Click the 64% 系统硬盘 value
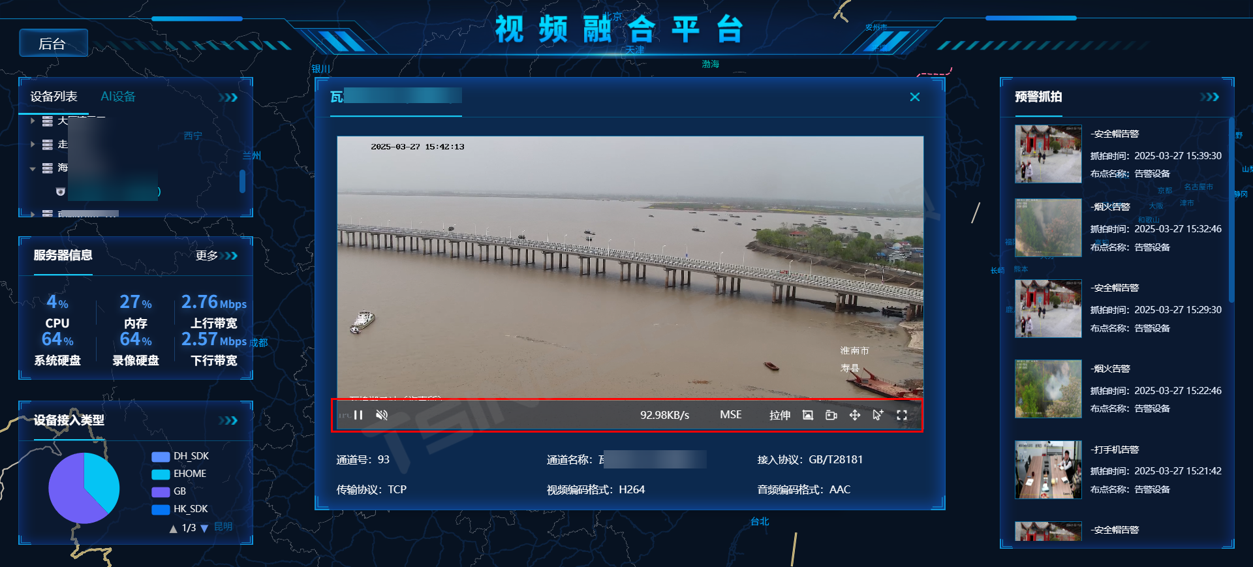This screenshot has height=567, width=1253. tap(57, 339)
